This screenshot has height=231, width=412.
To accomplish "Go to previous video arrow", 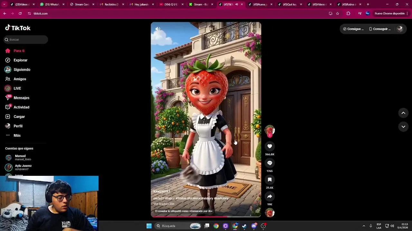I will pos(403,113).
